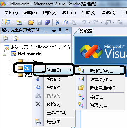The image size is (127, 128).
Task: Open the 编辑(E) menu
Action: (30, 13)
